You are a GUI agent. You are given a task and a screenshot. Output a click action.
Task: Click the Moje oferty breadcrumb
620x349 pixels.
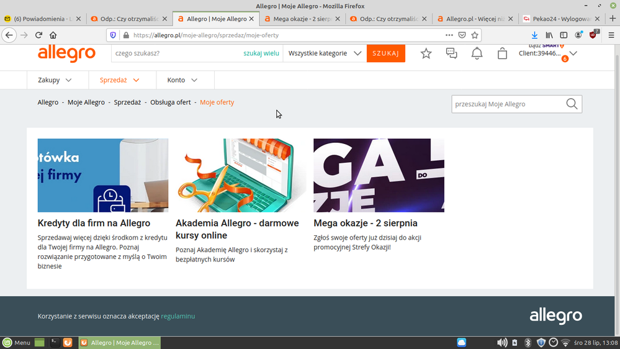click(x=217, y=102)
